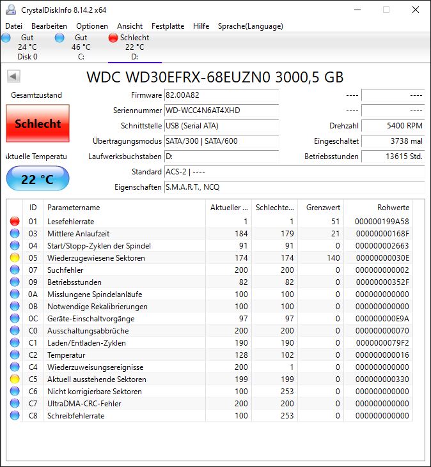Click the Parametername column header
The image size is (431, 467).
point(124,208)
